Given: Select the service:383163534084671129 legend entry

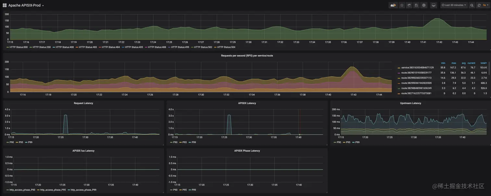Looking at the screenshot, I should tap(417, 68).
